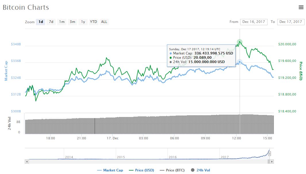
Task: Click the $336B market cap axis label
Action: point(16,61)
